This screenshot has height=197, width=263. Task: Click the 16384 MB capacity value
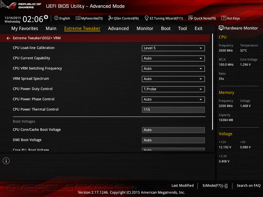pos(226,120)
